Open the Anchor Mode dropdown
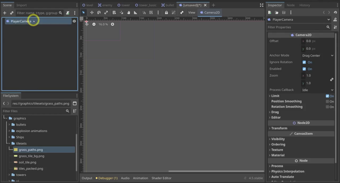Viewport: 340px width, 183px height. point(318,56)
